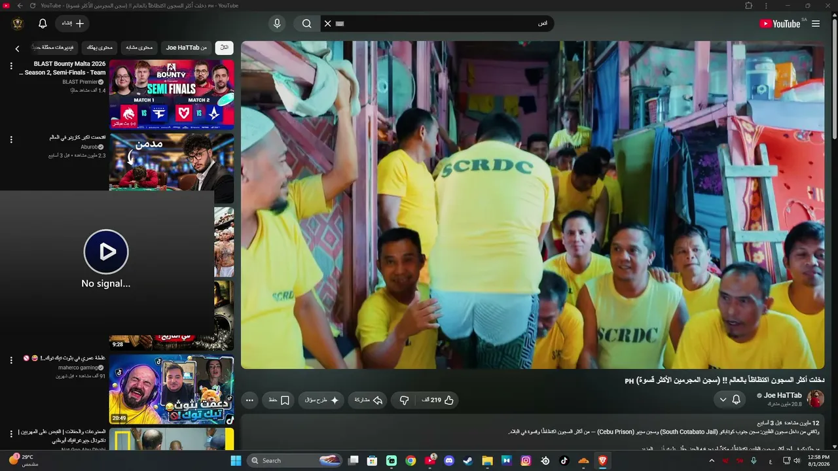Image resolution: width=838 pixels, height=471 pixels.
Task: Open BLAST Bounty Malta 2026 video title
Action: (x=63, y=68)
